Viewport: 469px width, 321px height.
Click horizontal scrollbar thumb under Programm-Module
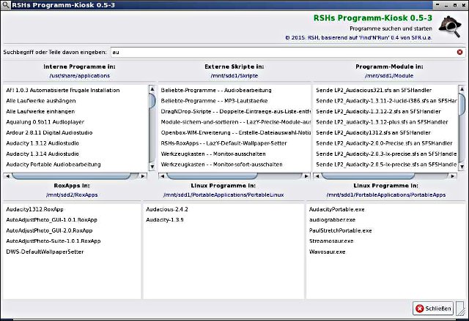click(x=368, y=176)
